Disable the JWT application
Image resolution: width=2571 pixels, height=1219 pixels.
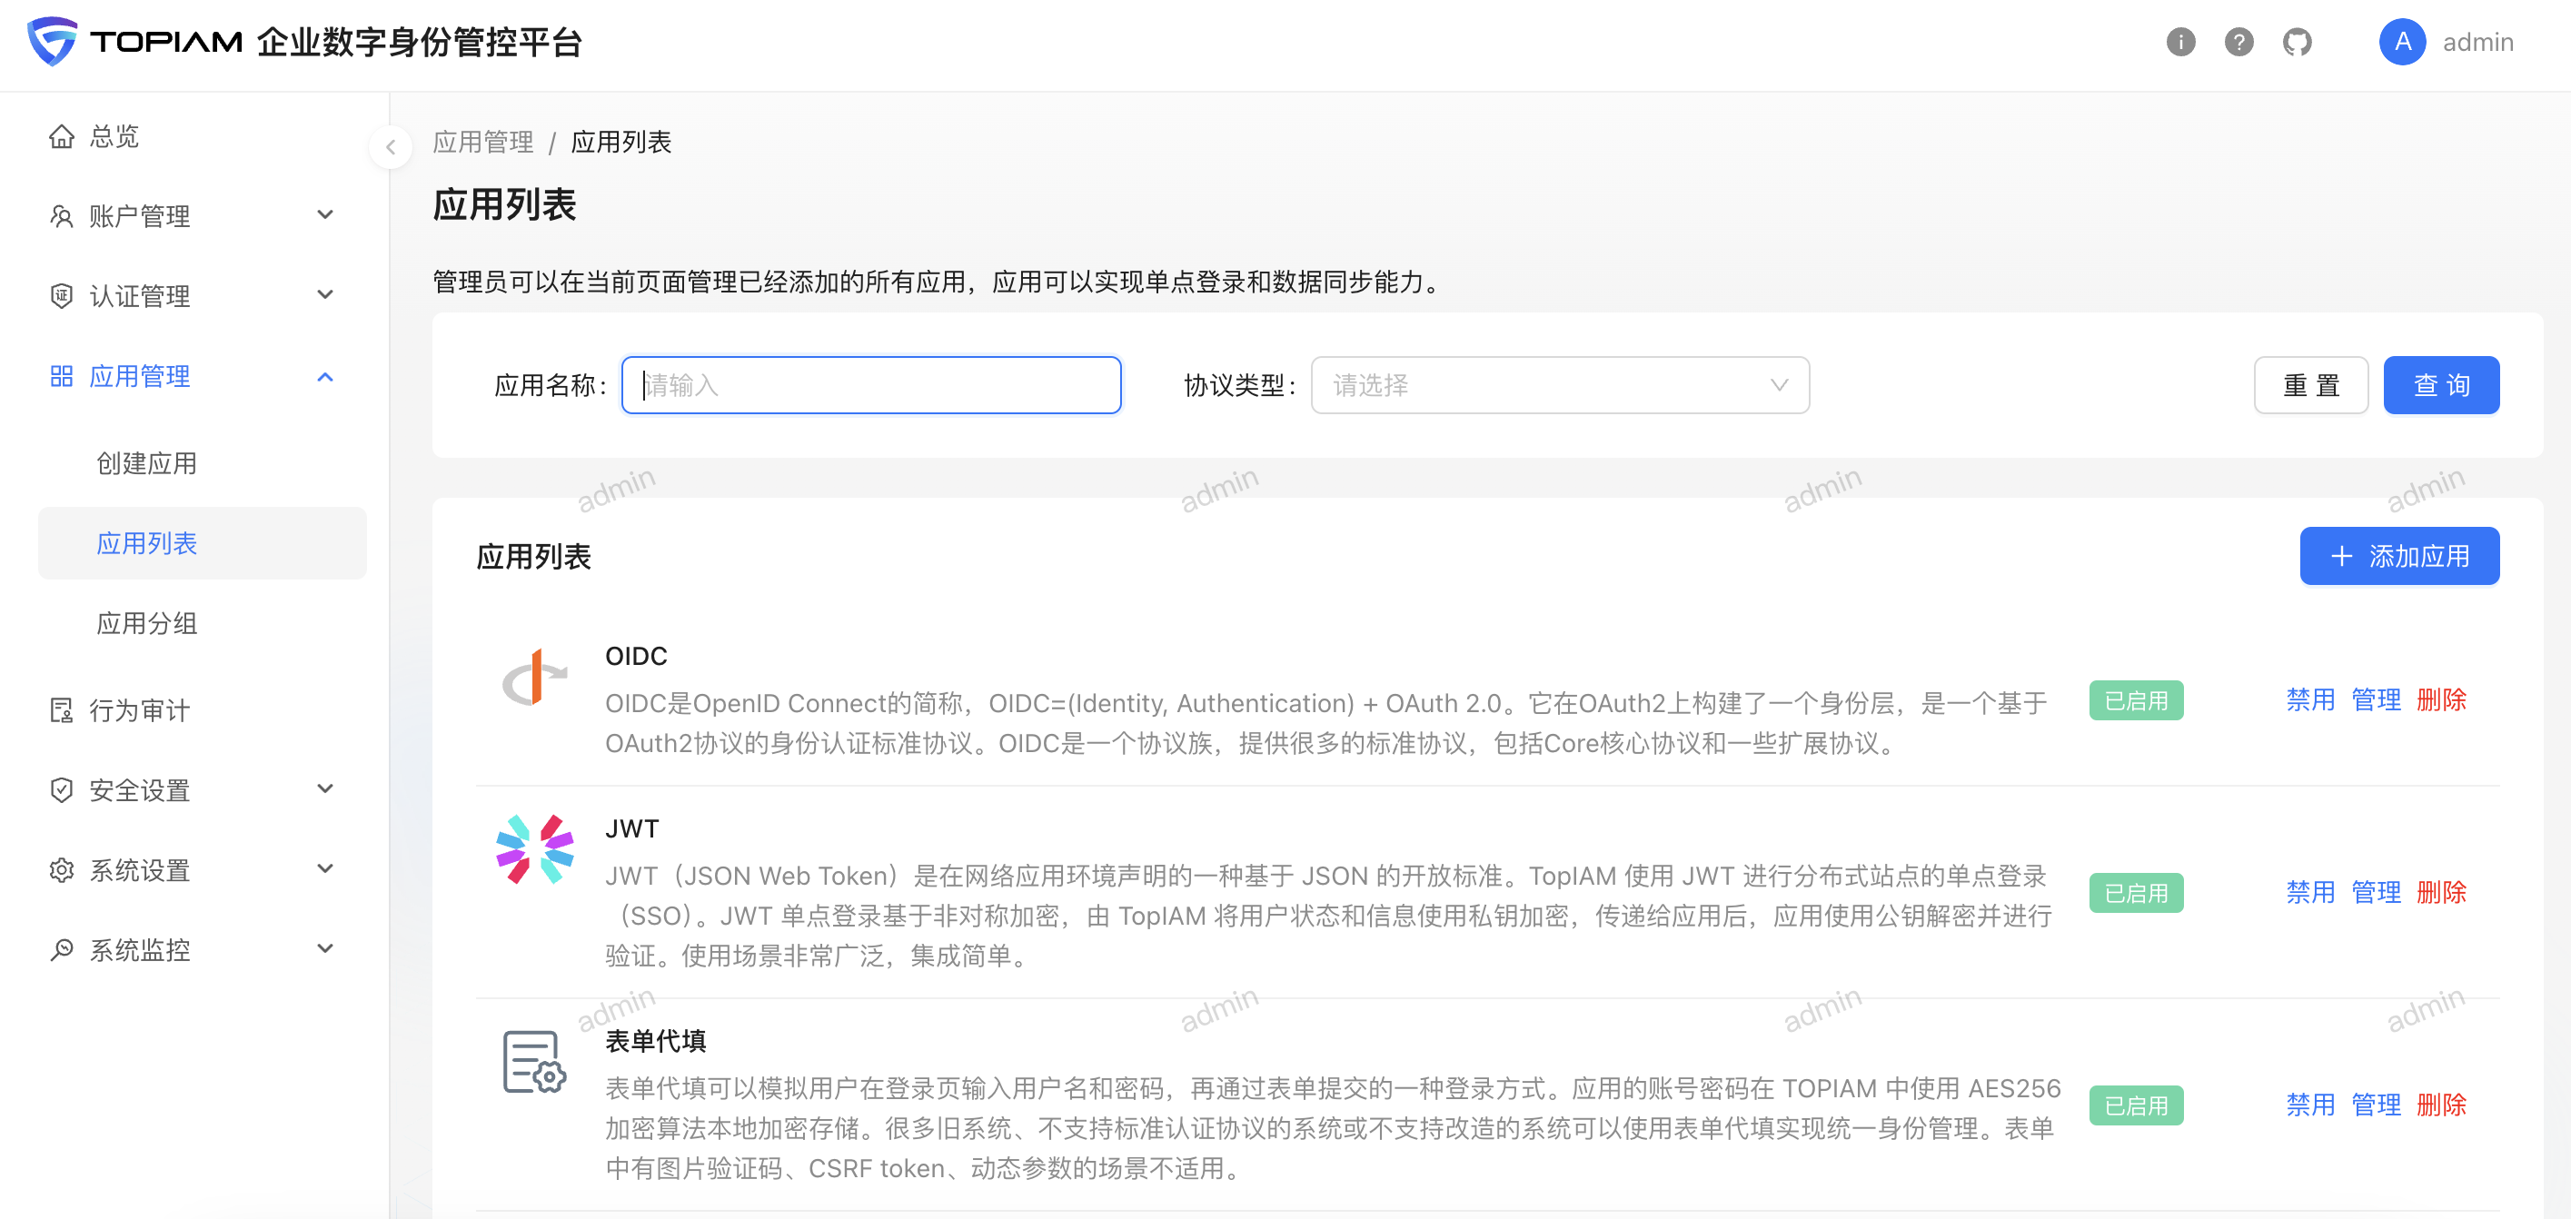[2309, 892]
